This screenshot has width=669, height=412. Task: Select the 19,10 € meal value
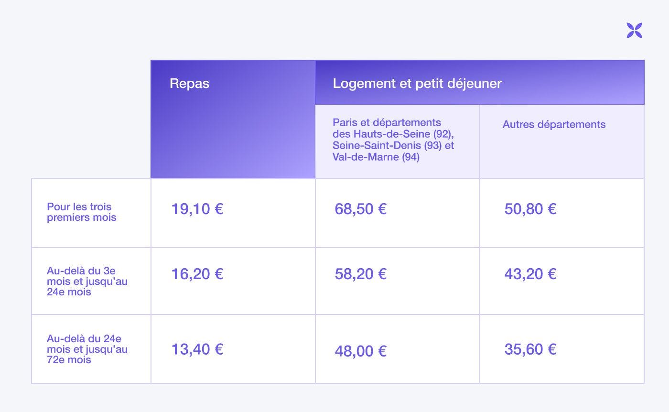[197, 209]
